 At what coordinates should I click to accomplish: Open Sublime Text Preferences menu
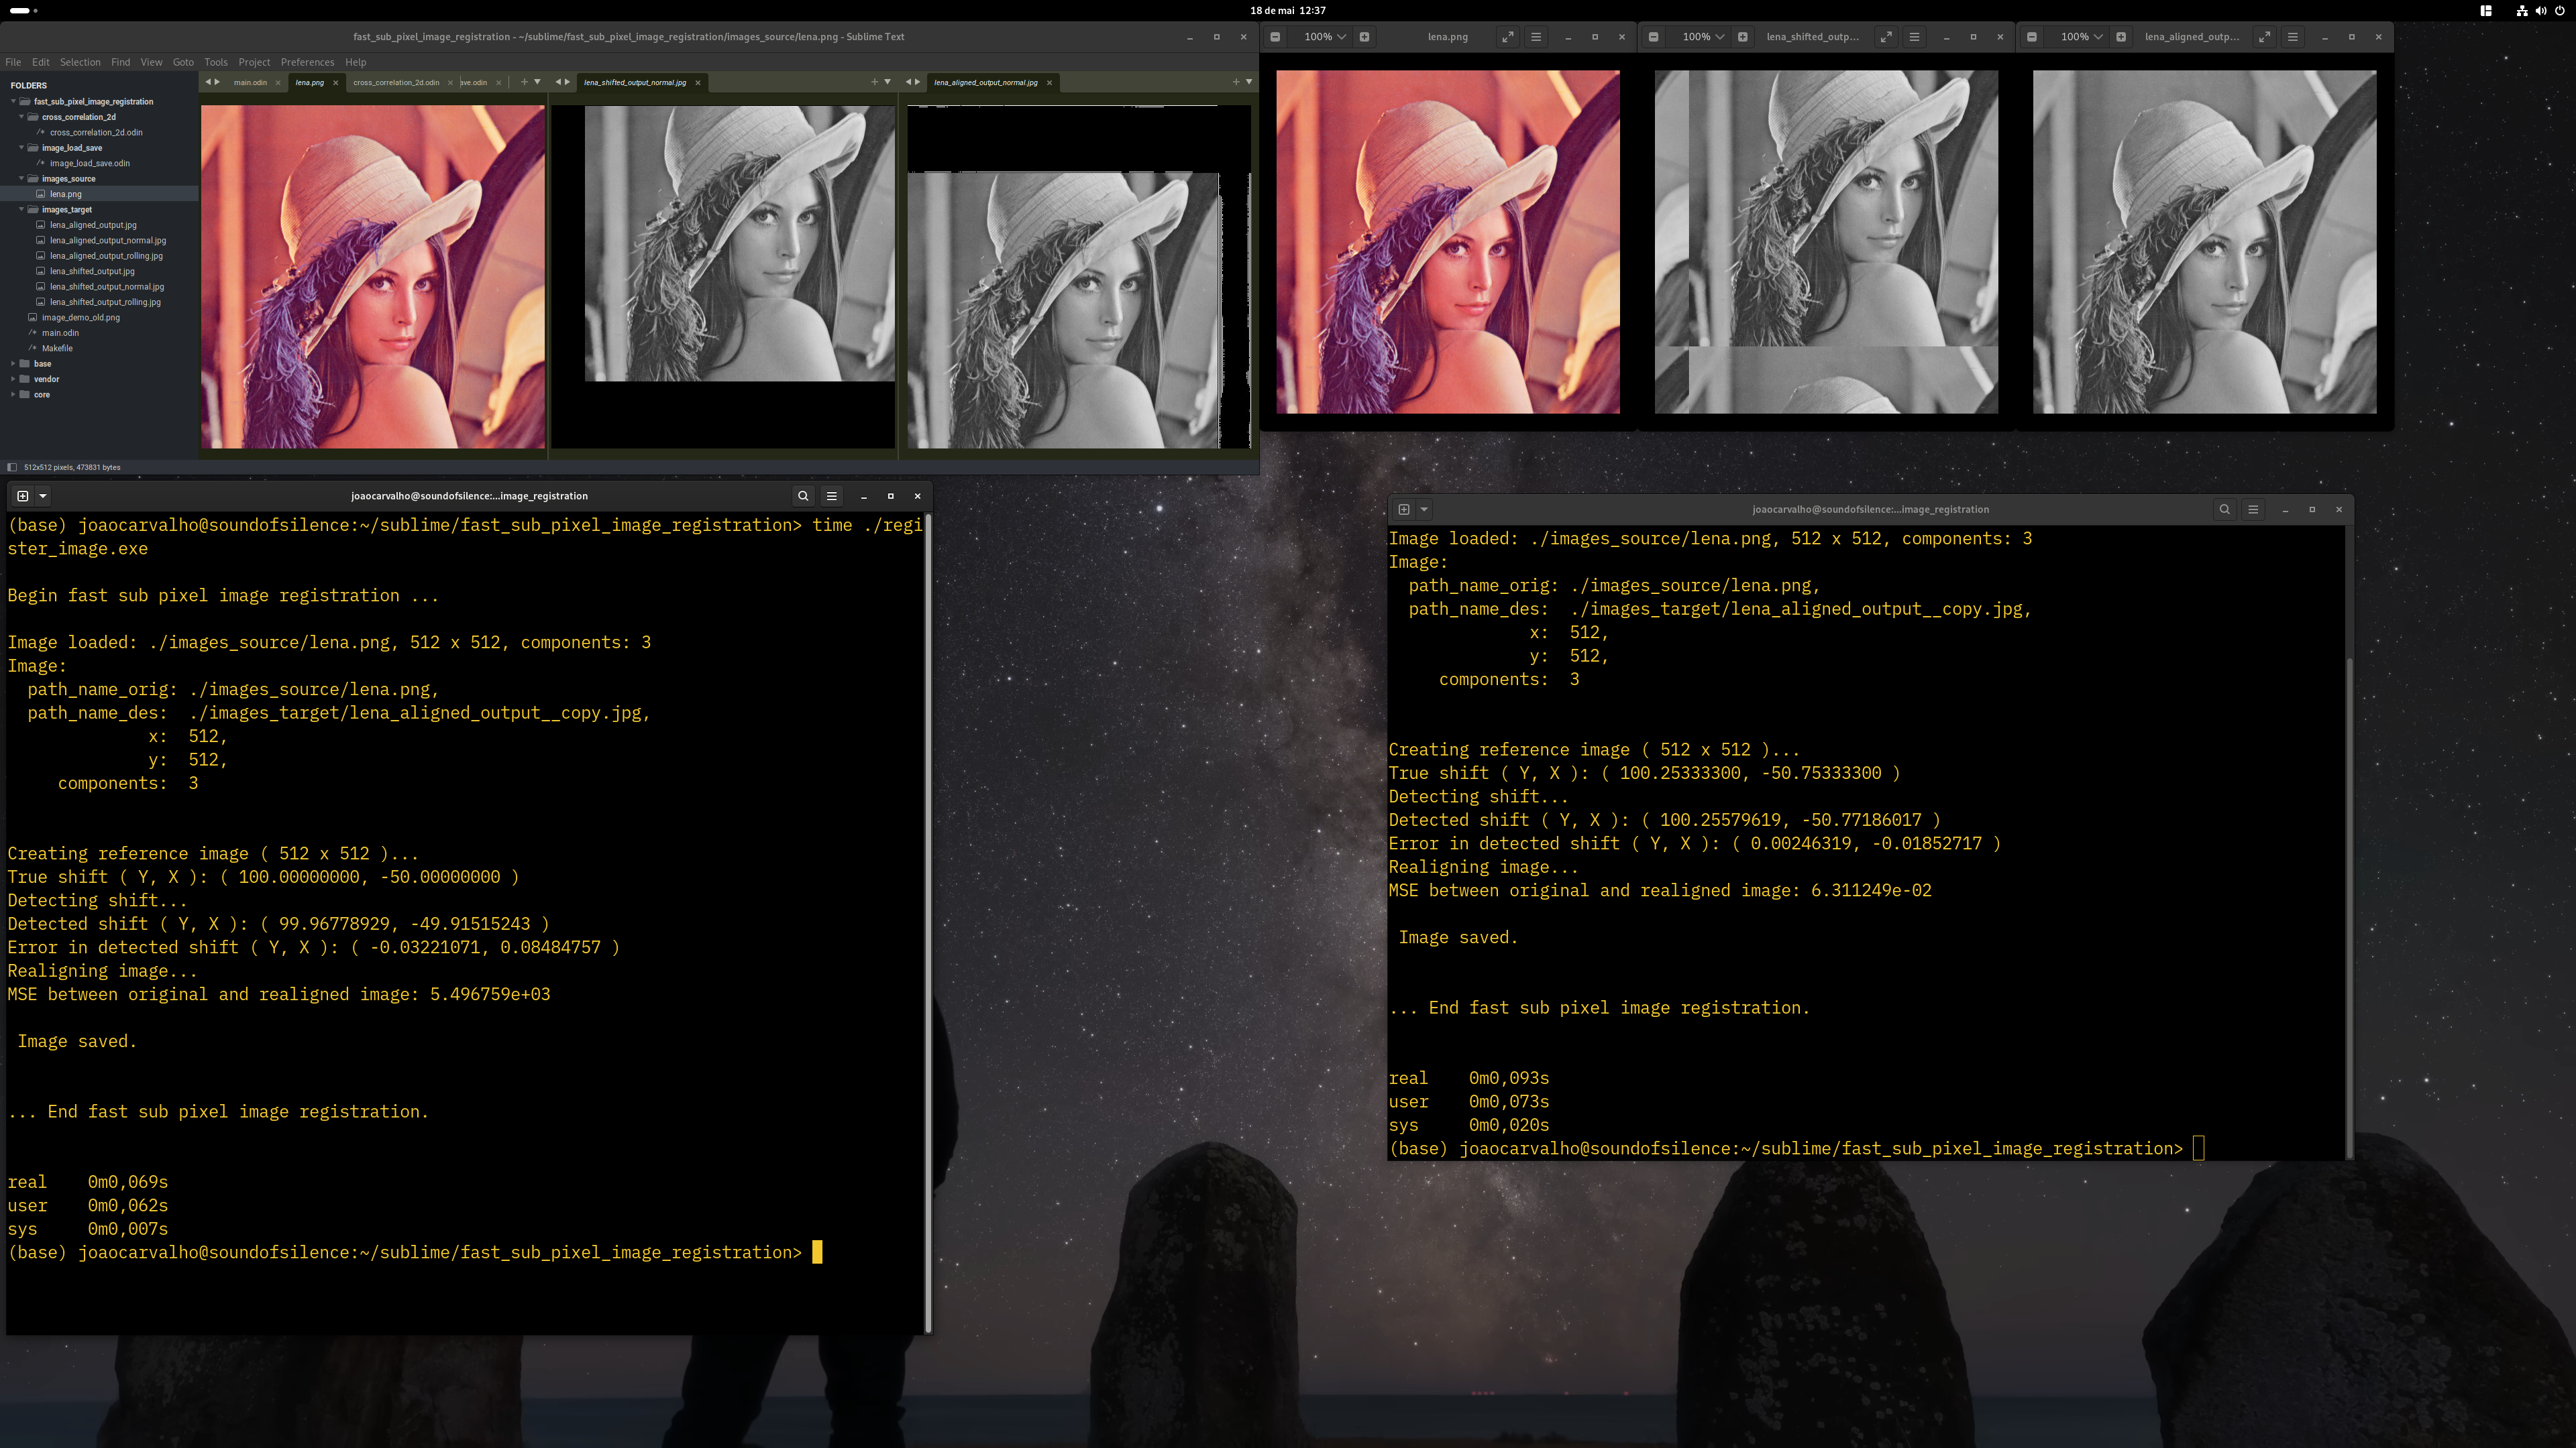click(x=307, y=62)
